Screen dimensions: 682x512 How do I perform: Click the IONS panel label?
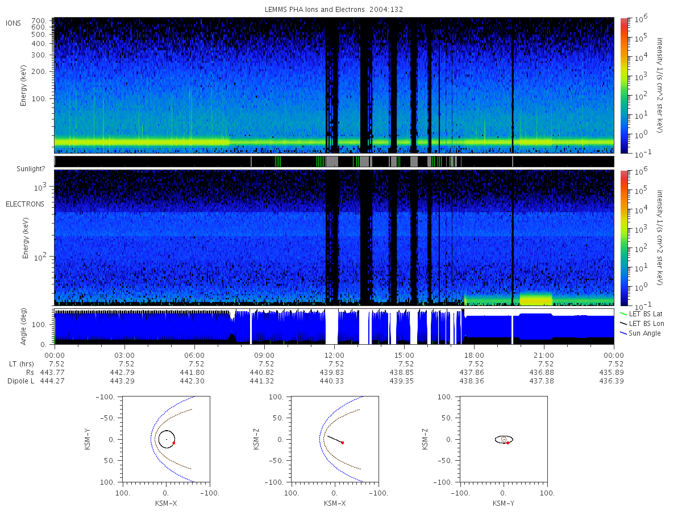[14, 23]
